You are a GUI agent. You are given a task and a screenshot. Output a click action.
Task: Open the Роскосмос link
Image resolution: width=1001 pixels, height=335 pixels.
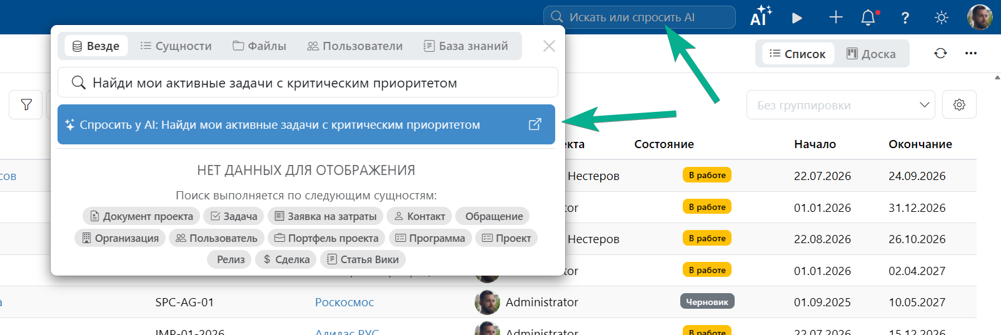coord(345,302)
